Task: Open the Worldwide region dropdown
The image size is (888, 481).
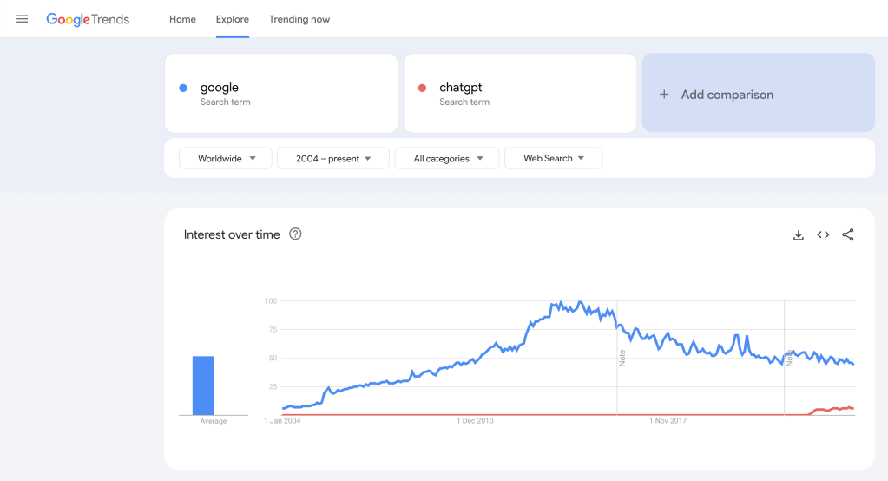Action: click(226, 158)
